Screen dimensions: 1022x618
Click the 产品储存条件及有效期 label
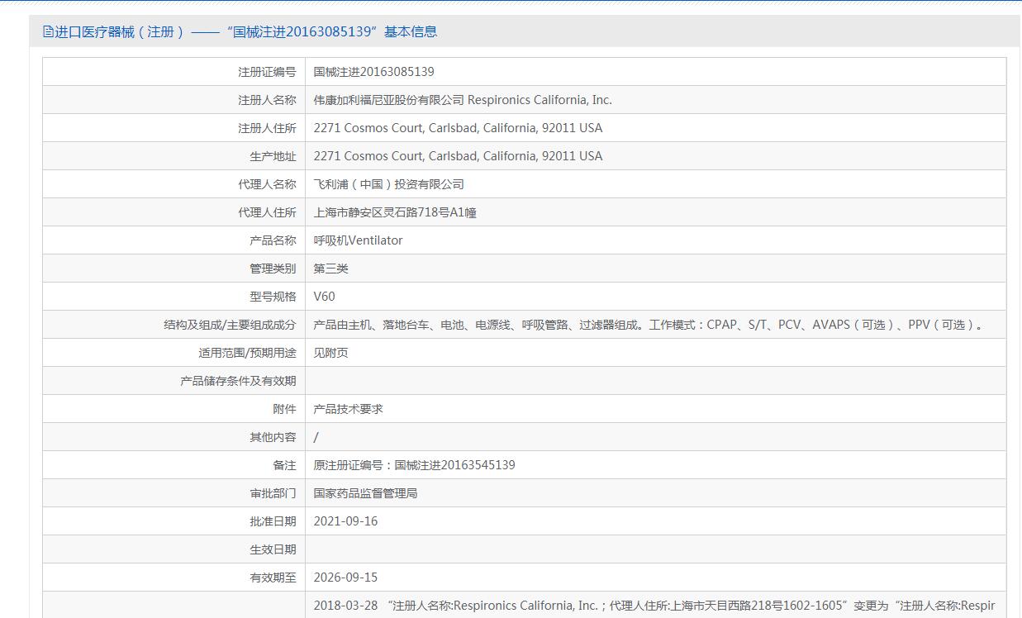[238, 381]
